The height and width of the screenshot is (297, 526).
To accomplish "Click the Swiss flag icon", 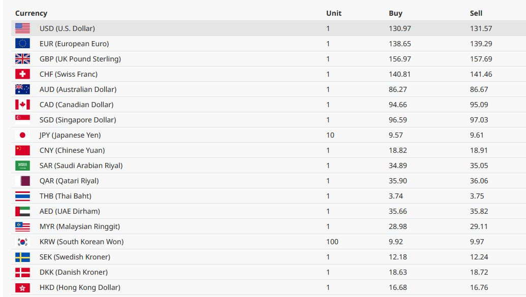I will (22, 74).
